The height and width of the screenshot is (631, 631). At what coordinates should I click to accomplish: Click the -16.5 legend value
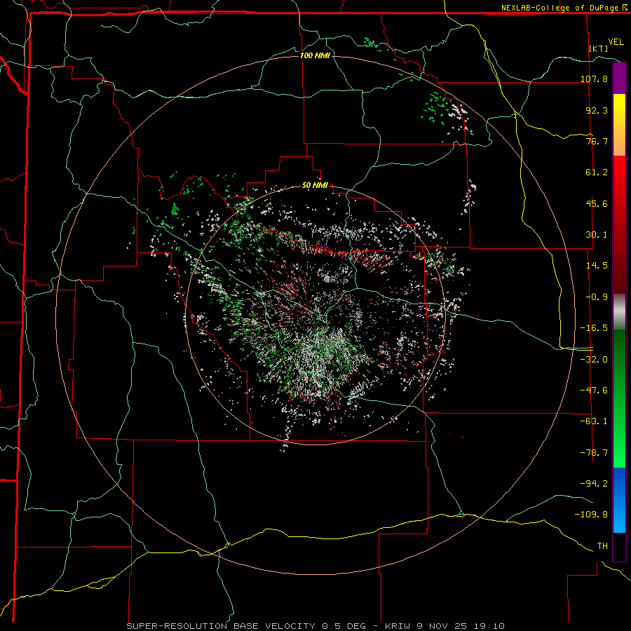point(594,328)
